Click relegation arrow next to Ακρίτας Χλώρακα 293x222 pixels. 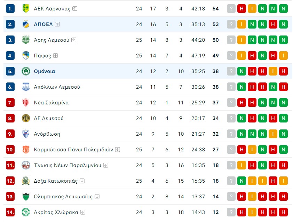[x=83, y=212]
